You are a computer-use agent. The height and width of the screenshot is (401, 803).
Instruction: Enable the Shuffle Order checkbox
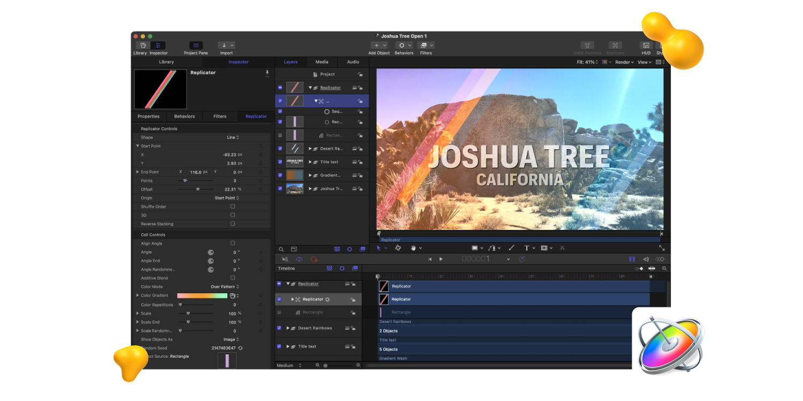tap(232, 206)
